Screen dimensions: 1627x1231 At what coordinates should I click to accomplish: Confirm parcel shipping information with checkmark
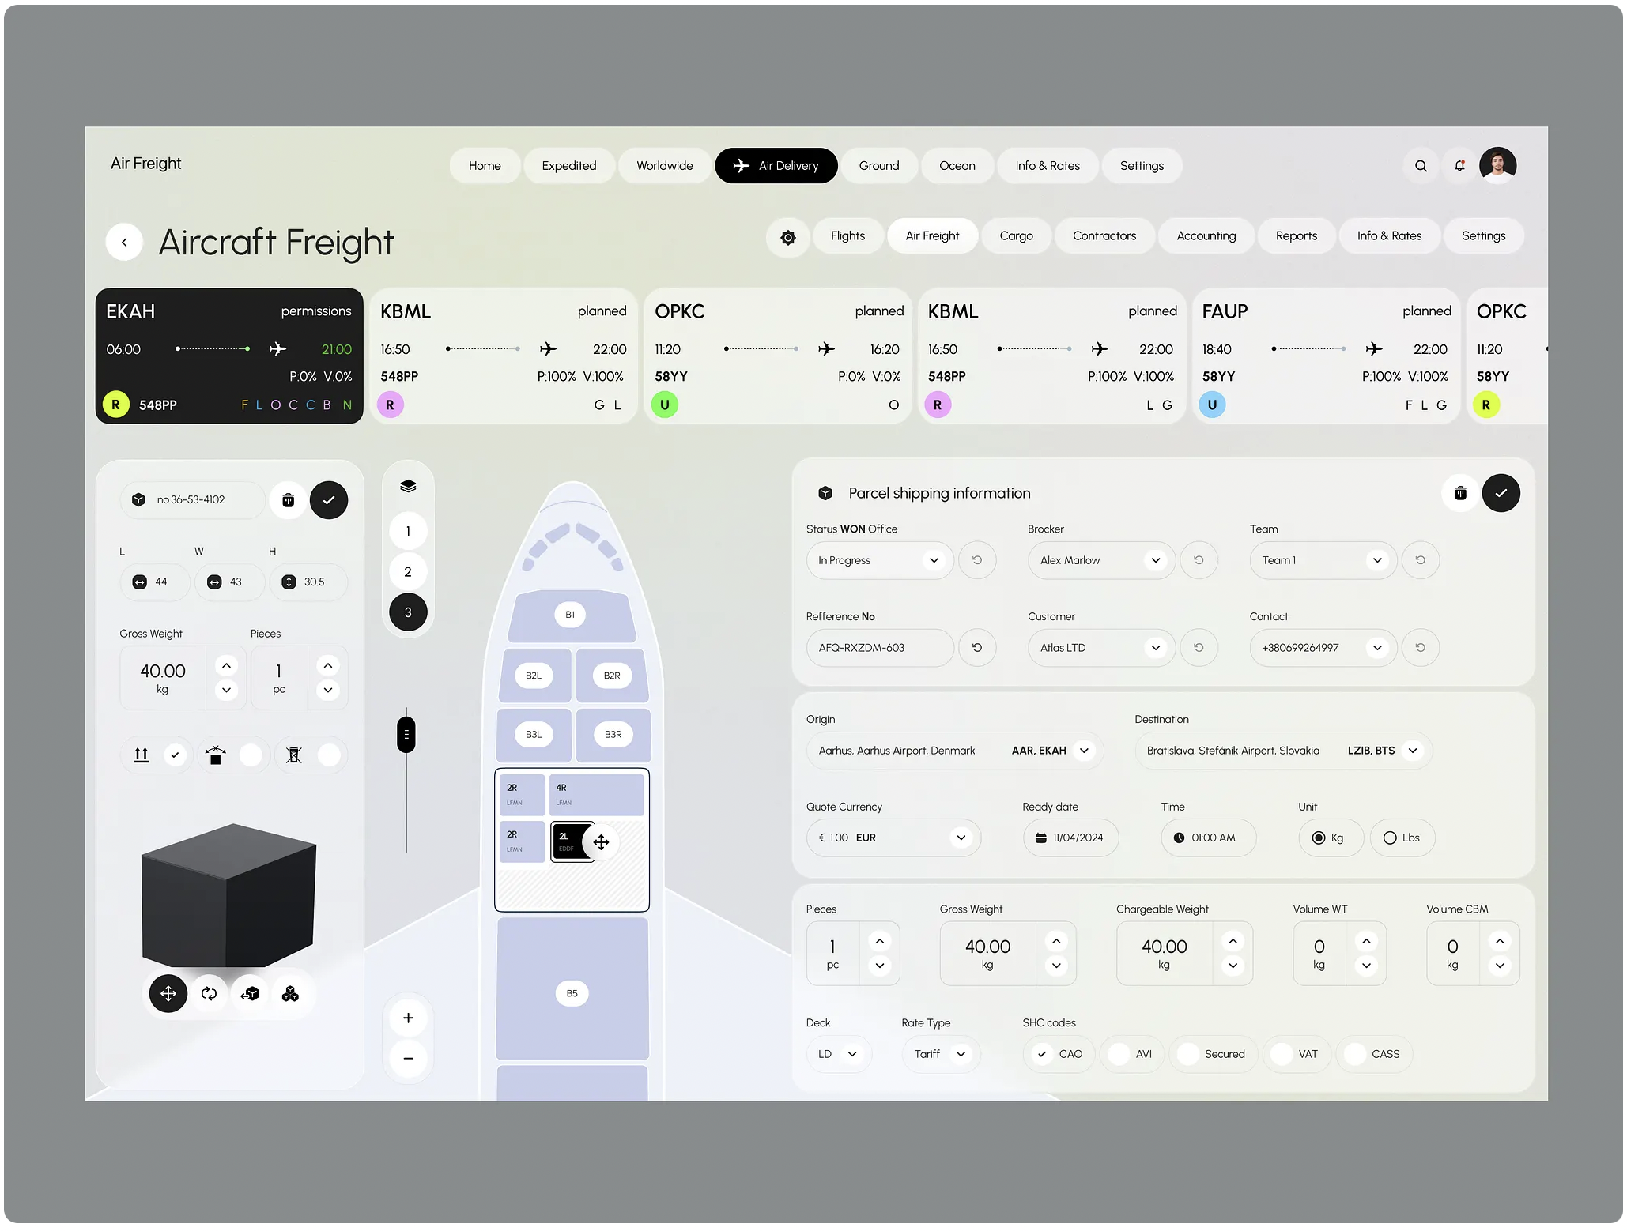pos(1501,493)
